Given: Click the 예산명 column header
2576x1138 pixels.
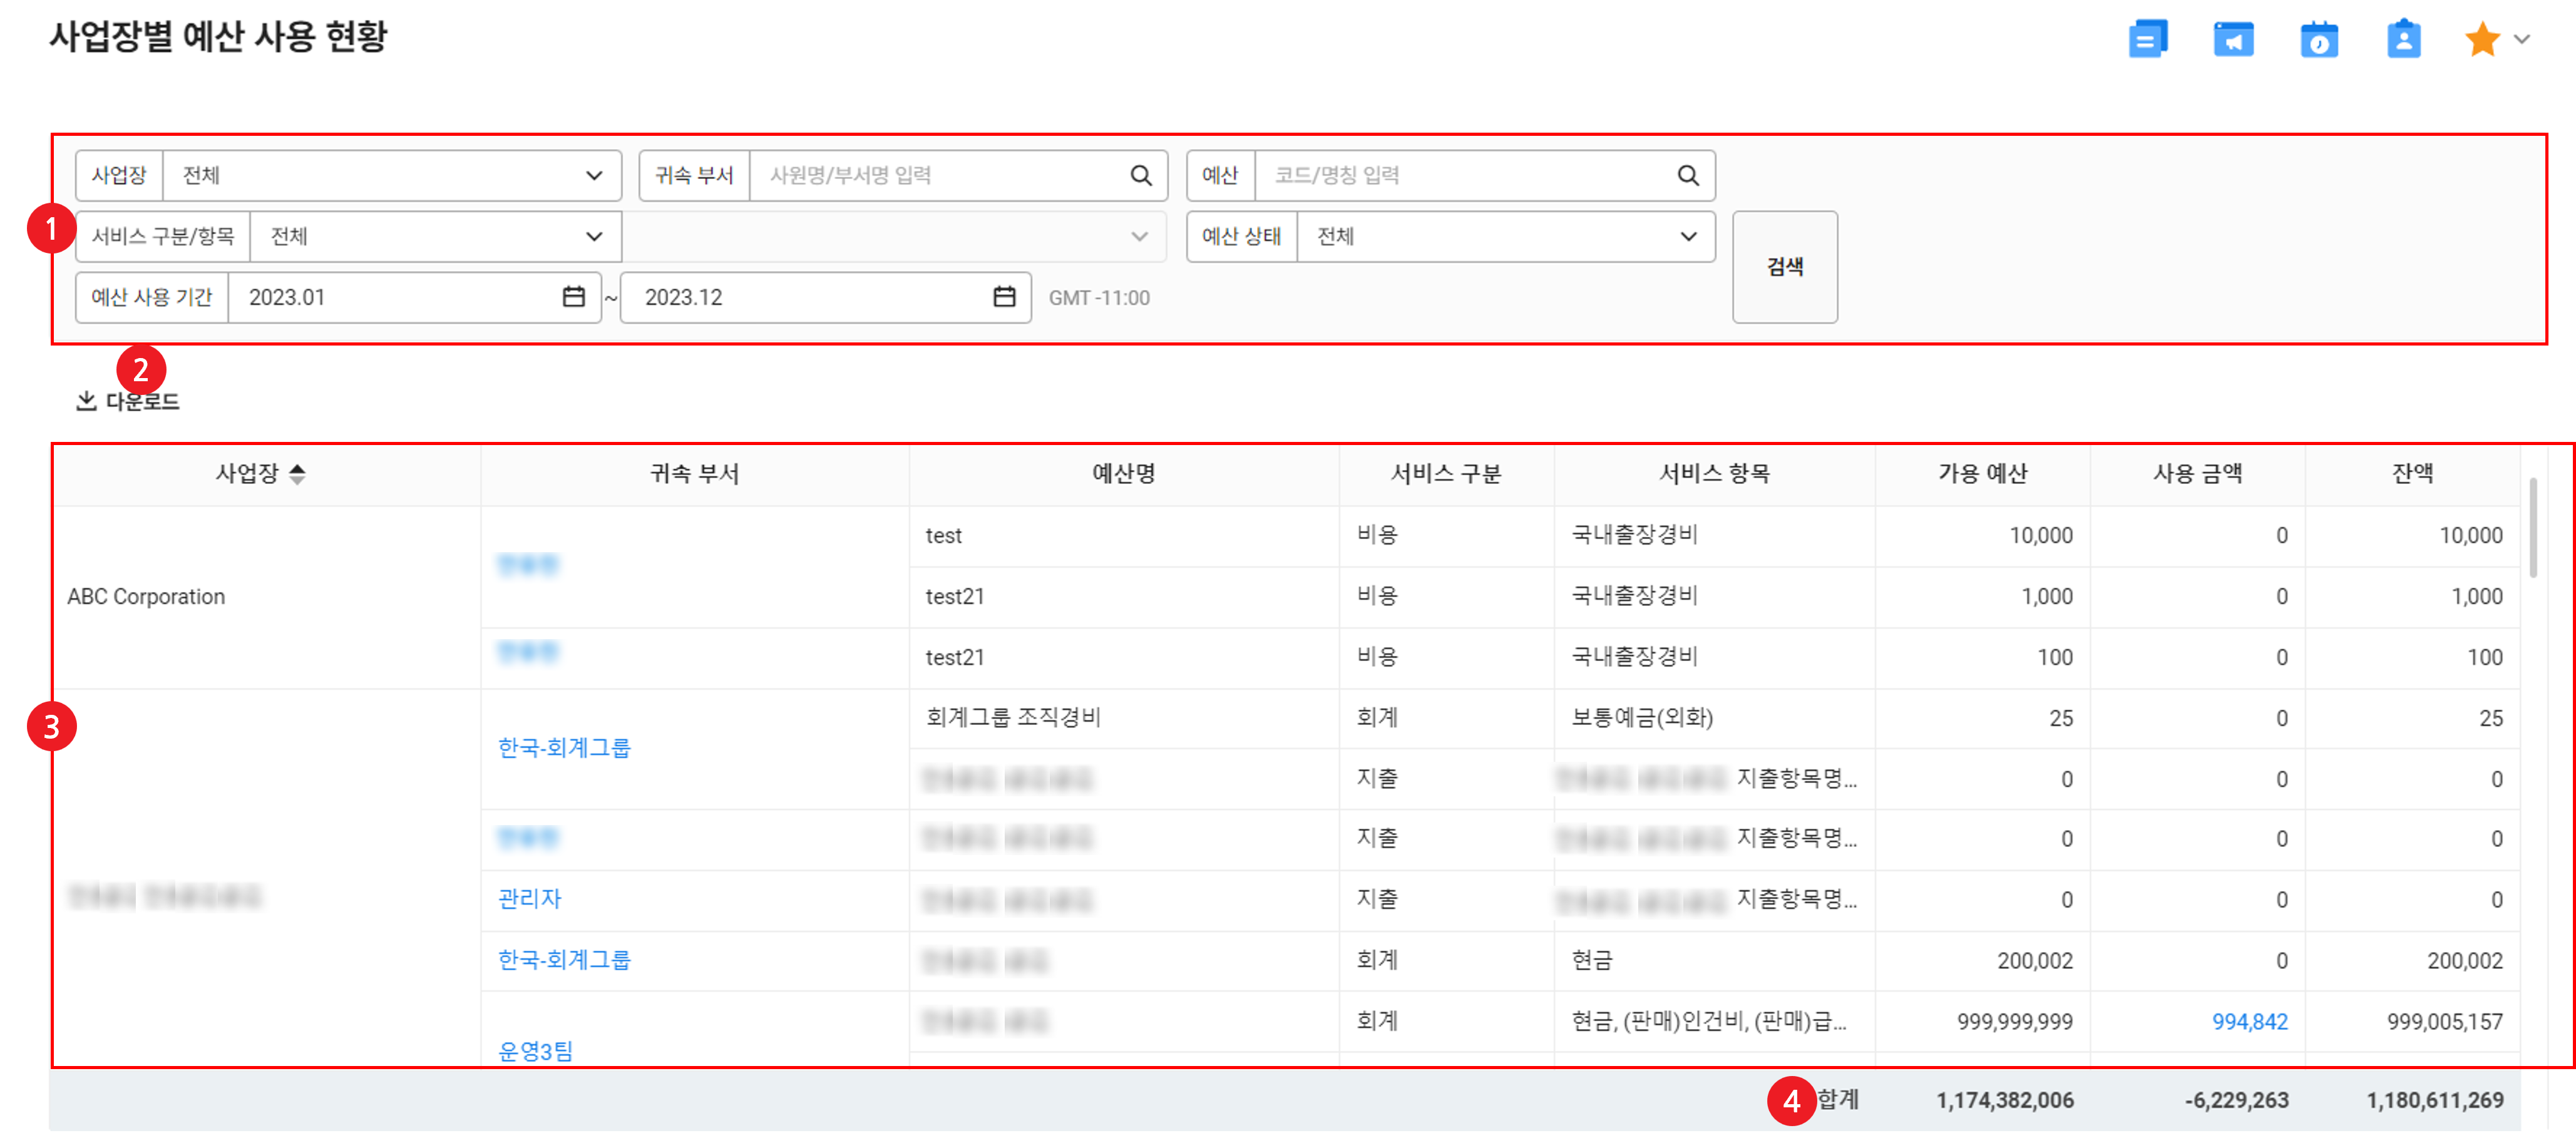Looking at the screenshot, I should point(1124,474).
